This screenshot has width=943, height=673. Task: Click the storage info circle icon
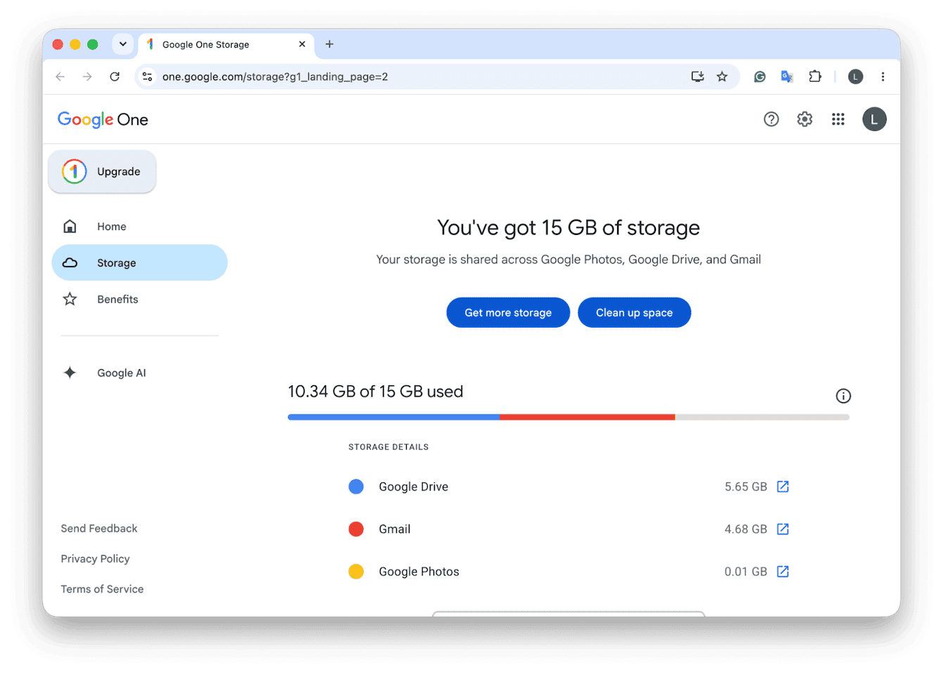pos(843,396)
